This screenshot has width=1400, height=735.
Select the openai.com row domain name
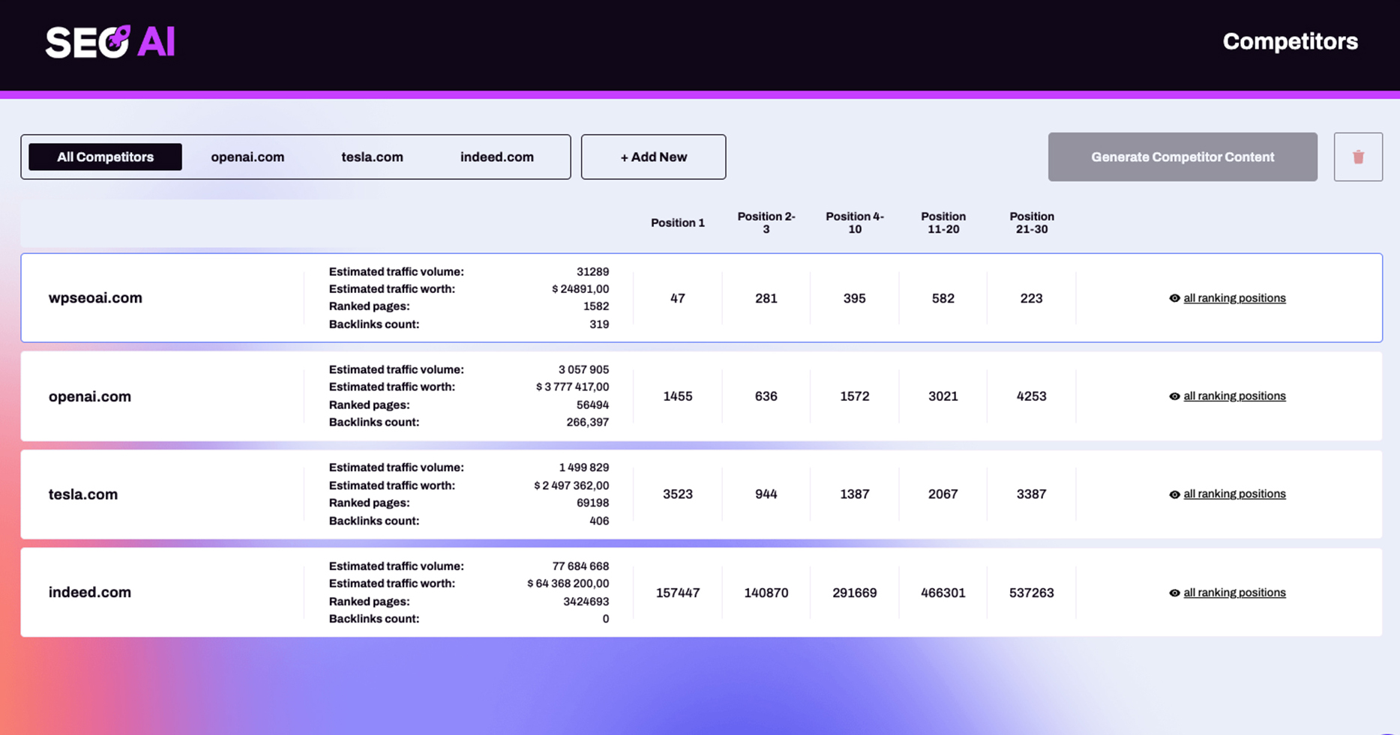click(90, 396)
